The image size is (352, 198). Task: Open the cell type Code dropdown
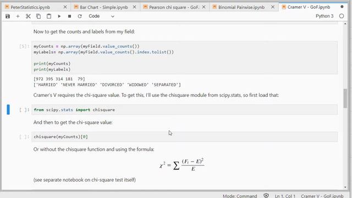click(101, 16)
